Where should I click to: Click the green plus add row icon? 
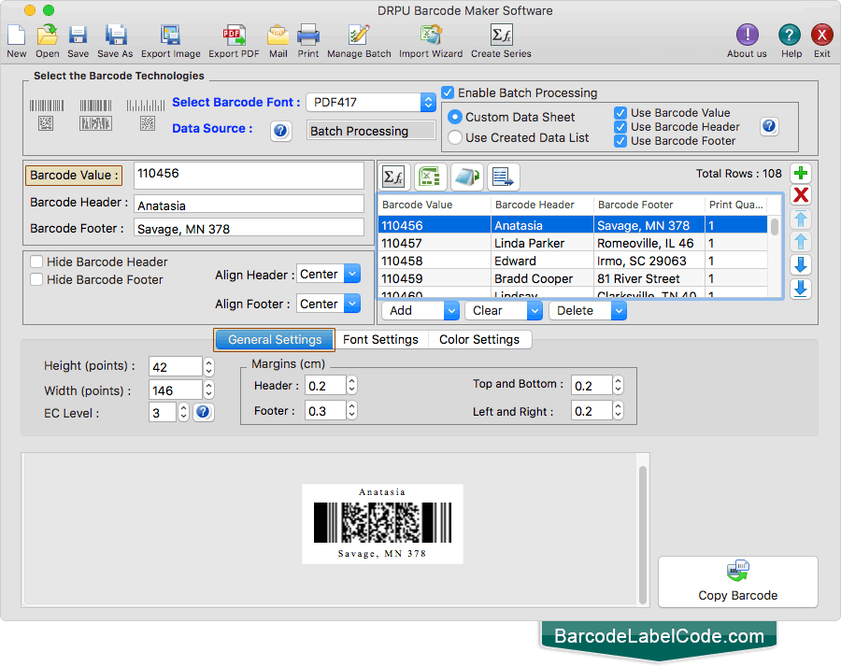pyautogui.click(x=801, y=173)
